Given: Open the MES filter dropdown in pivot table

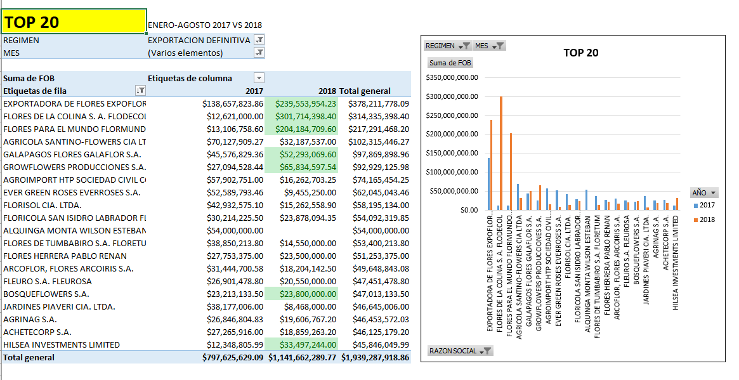Looking at the screenshot, I should click(259, 52).
